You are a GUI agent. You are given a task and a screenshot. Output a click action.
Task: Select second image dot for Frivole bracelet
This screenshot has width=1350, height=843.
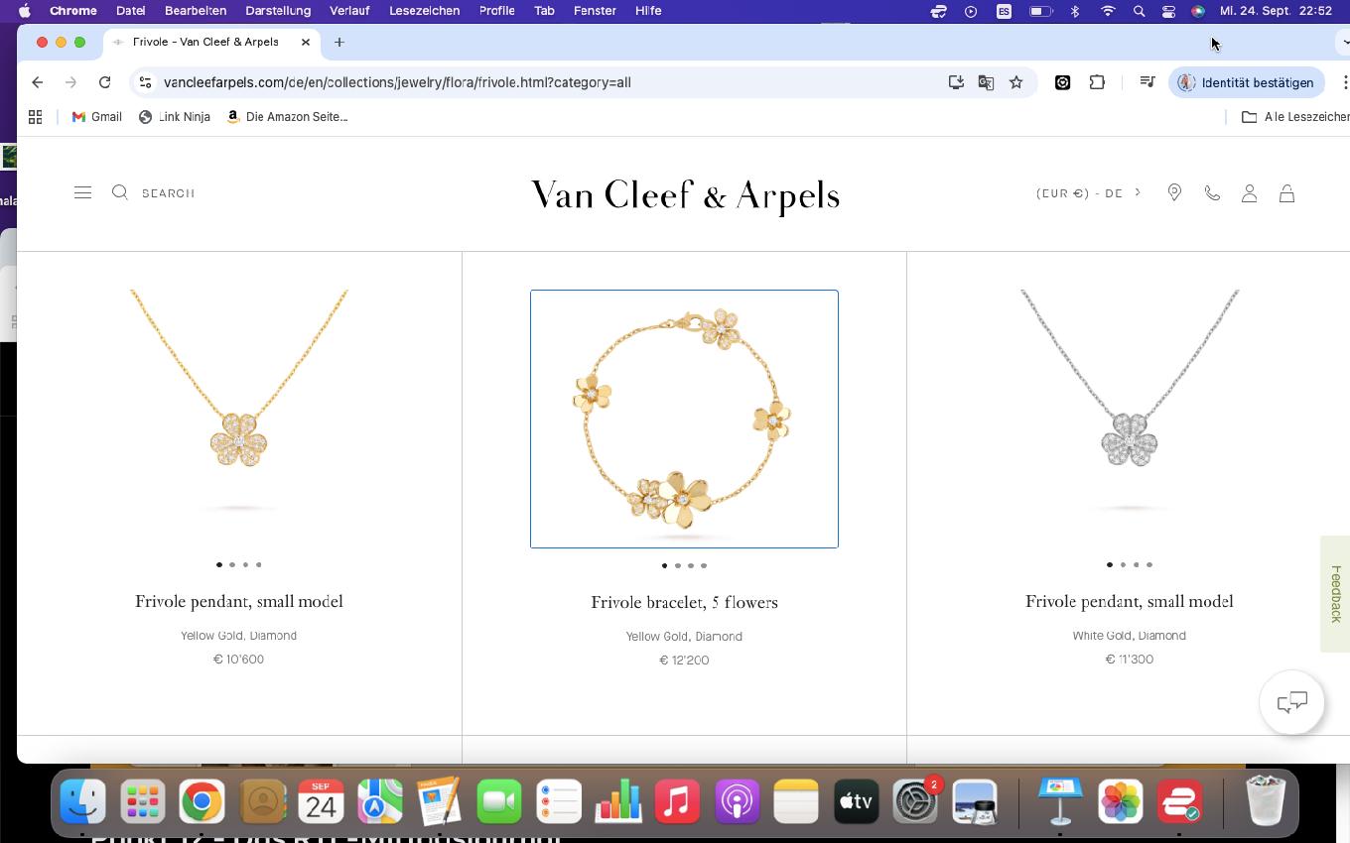click(x=678, y=565)
